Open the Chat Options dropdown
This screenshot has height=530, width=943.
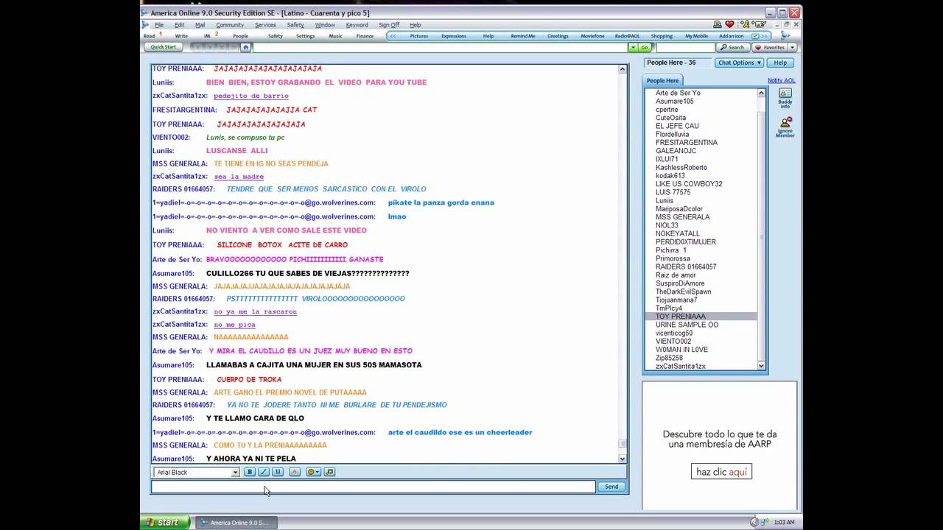739,63
